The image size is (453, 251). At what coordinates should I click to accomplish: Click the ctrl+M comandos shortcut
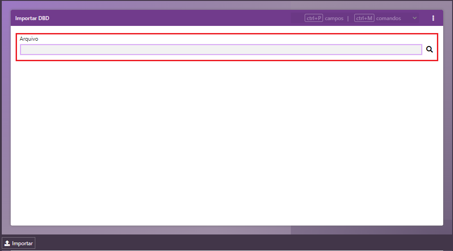(x=377, y=18)
